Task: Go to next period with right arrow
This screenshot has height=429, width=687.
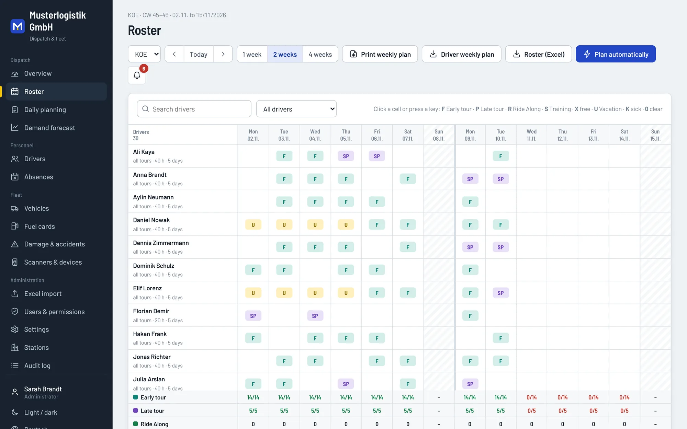Action: click(223, 54)
